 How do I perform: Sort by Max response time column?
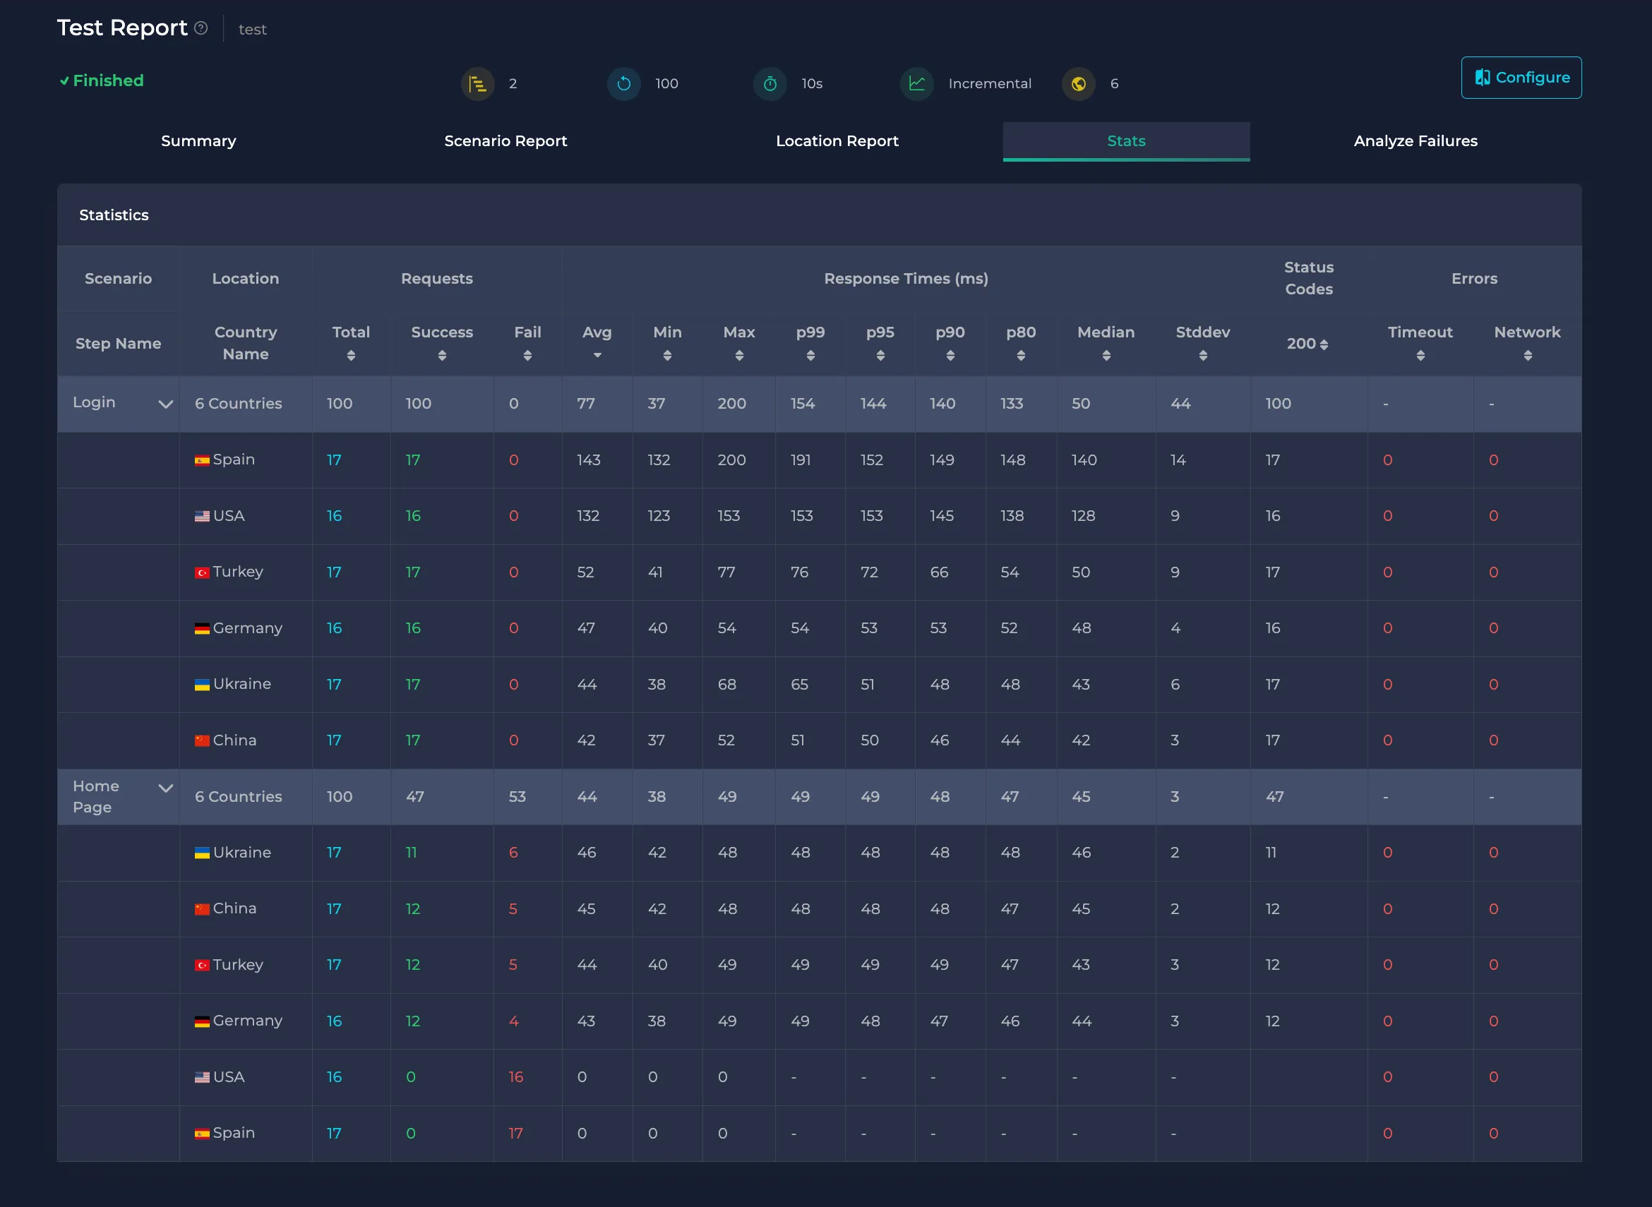coord(739,356)
